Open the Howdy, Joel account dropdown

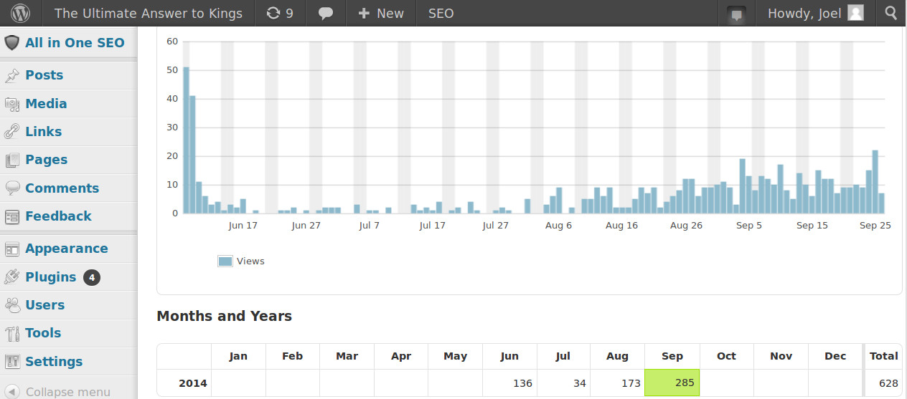point(814,13)
